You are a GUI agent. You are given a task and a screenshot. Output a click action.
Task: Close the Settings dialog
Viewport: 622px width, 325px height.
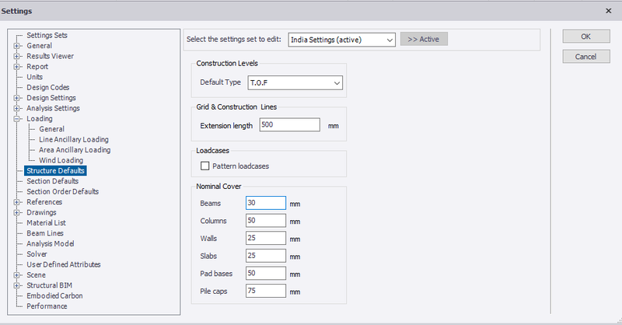pyautogui.click(x=609, y=11)
